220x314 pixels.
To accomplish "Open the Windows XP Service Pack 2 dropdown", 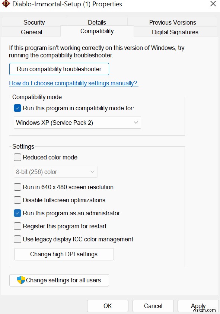I will pos(77,122).
